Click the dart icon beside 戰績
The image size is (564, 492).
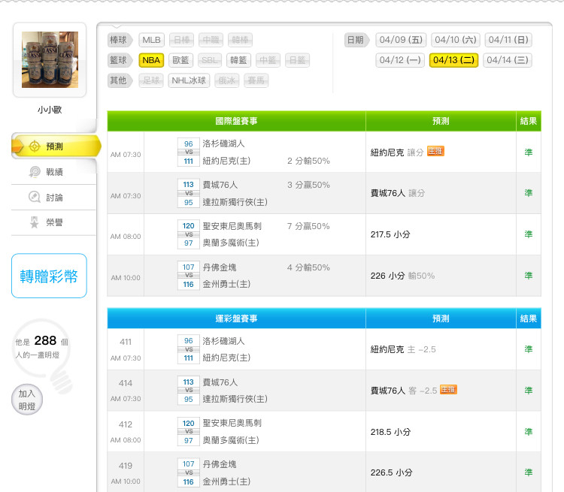coord(34,172)
